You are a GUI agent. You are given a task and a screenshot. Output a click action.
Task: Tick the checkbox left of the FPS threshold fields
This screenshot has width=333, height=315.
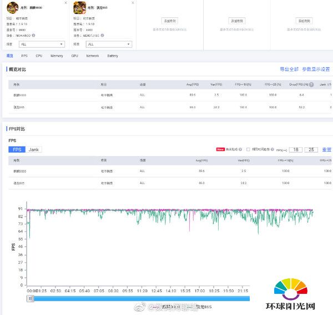[x=248, y=149]
